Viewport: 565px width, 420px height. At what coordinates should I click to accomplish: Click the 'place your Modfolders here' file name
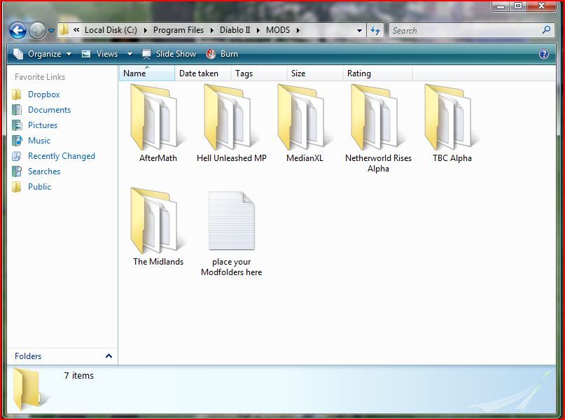click(x=232, y=267)
